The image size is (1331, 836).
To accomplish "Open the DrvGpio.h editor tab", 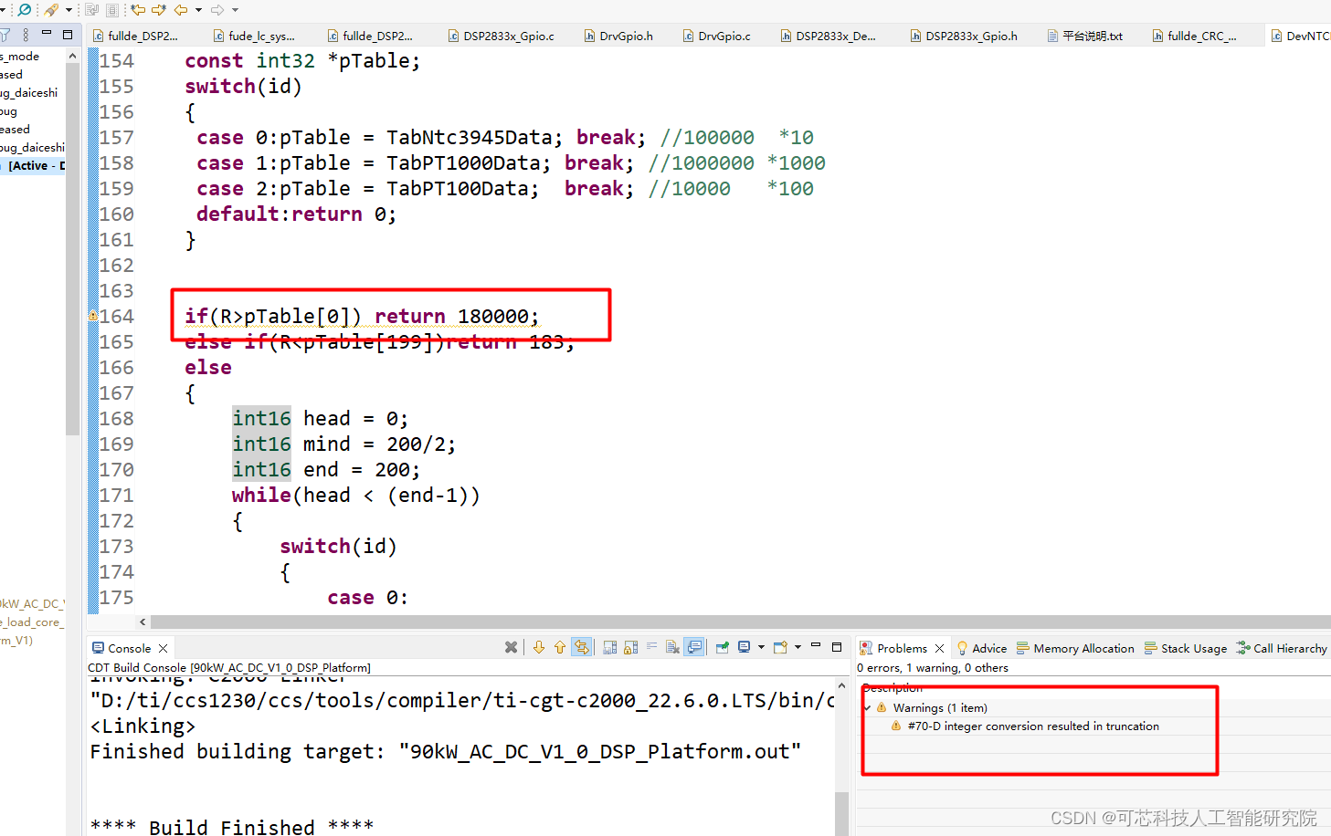I will (x=619, y=36).
